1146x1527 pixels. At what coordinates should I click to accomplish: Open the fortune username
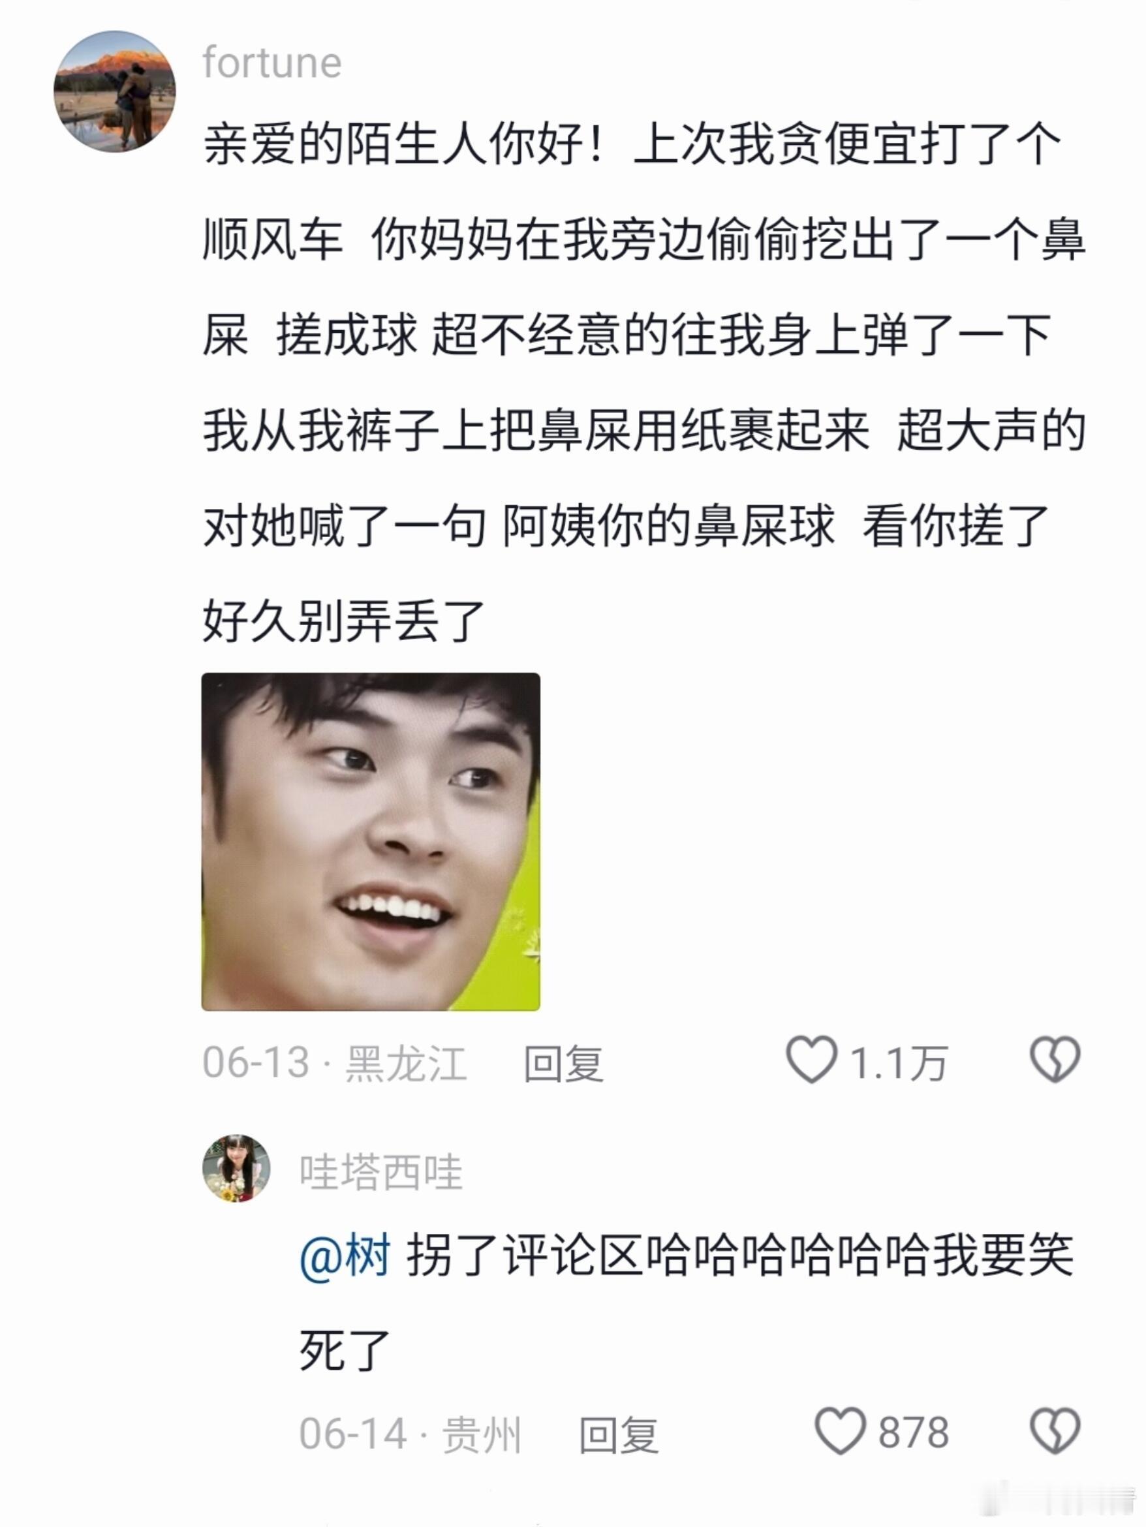click(x=272, y=63)
